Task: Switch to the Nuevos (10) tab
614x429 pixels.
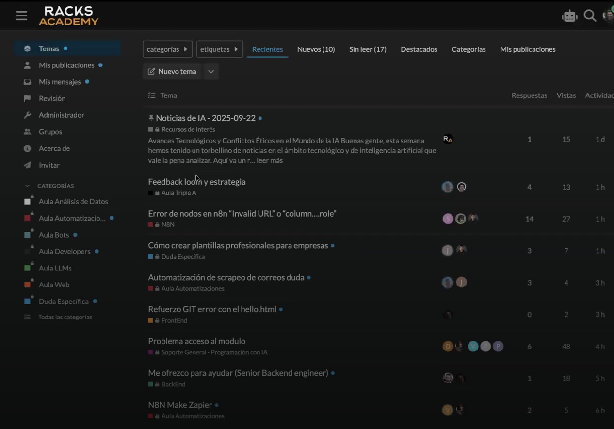Action: tap(316, 49)
